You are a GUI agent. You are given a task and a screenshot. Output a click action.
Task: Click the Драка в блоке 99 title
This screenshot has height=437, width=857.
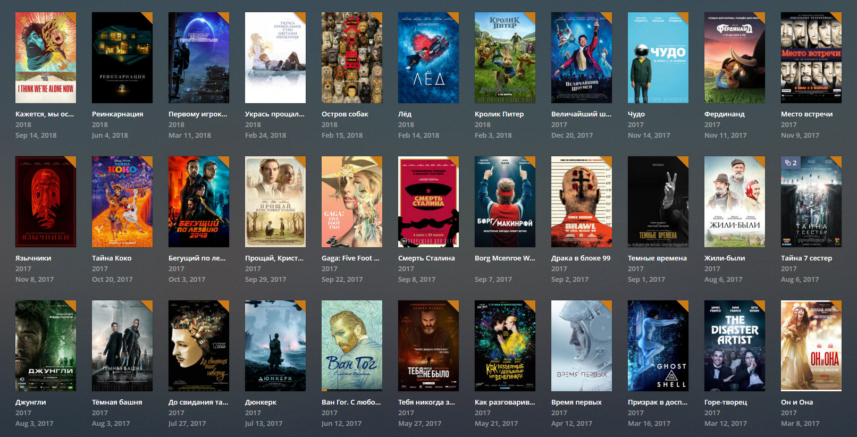581,258
